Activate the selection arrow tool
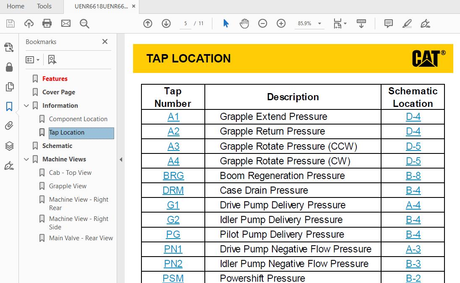This screenshot has width=460, height=283. tap(226, 23)
